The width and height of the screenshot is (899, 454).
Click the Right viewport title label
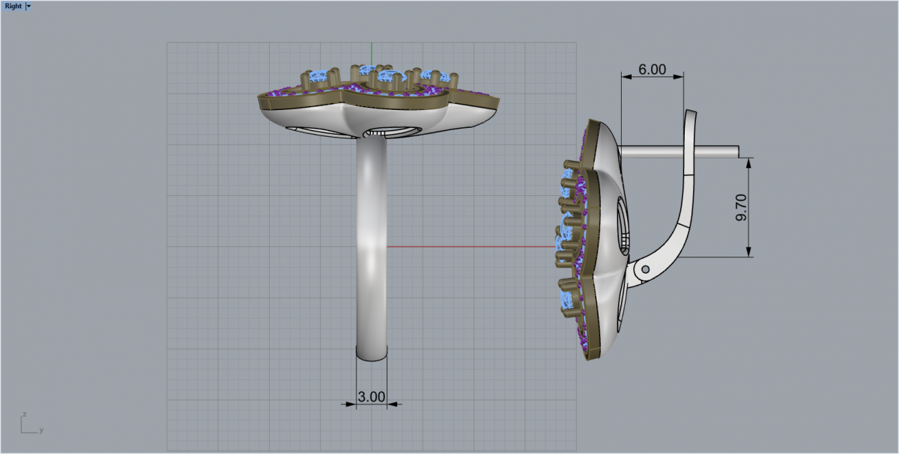[13, 6]
